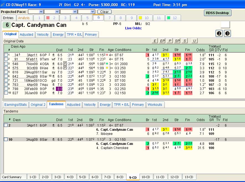Open upper Primary tab

tap(91, 35)
